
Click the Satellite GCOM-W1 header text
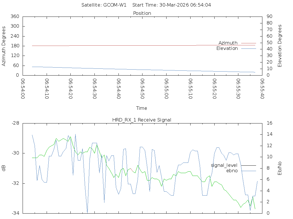coord(104,5)
